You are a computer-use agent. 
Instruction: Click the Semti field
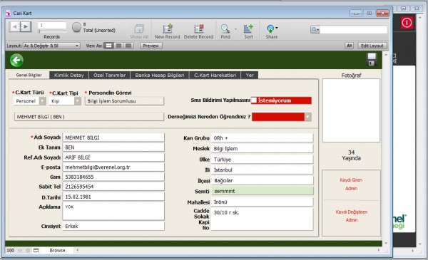262,191
